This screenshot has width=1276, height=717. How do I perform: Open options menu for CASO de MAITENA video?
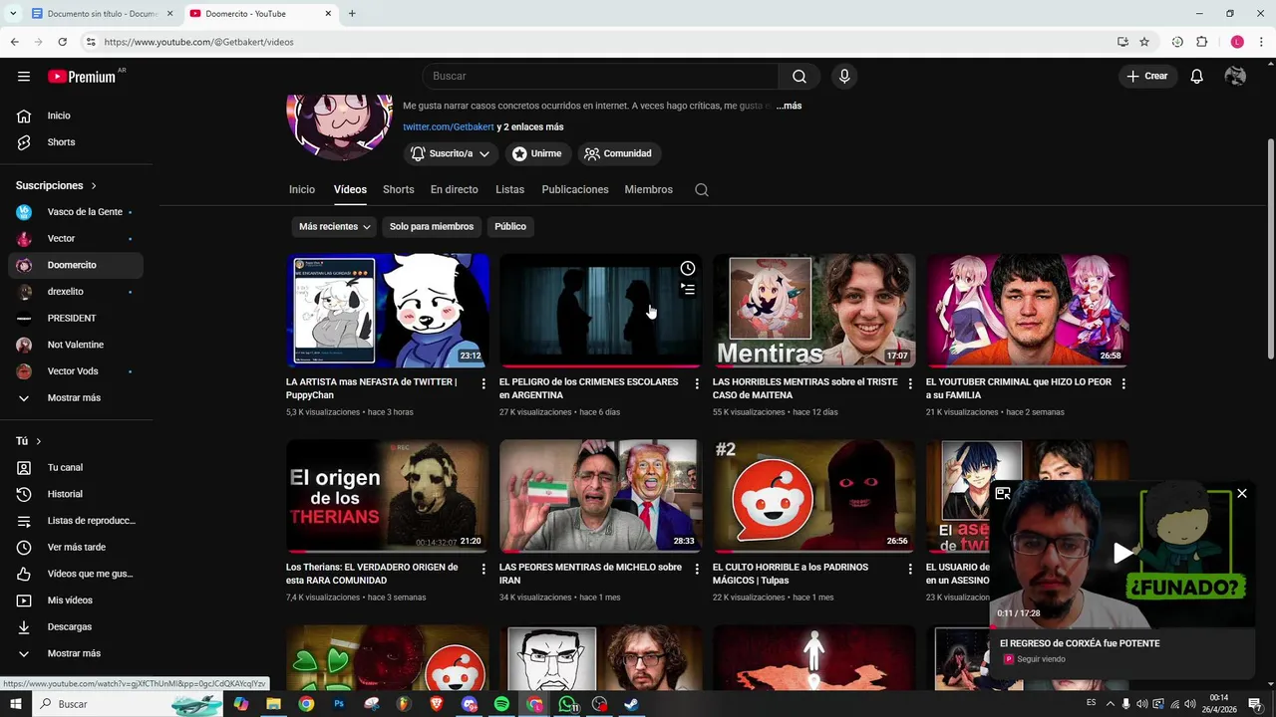coord(910,383)
